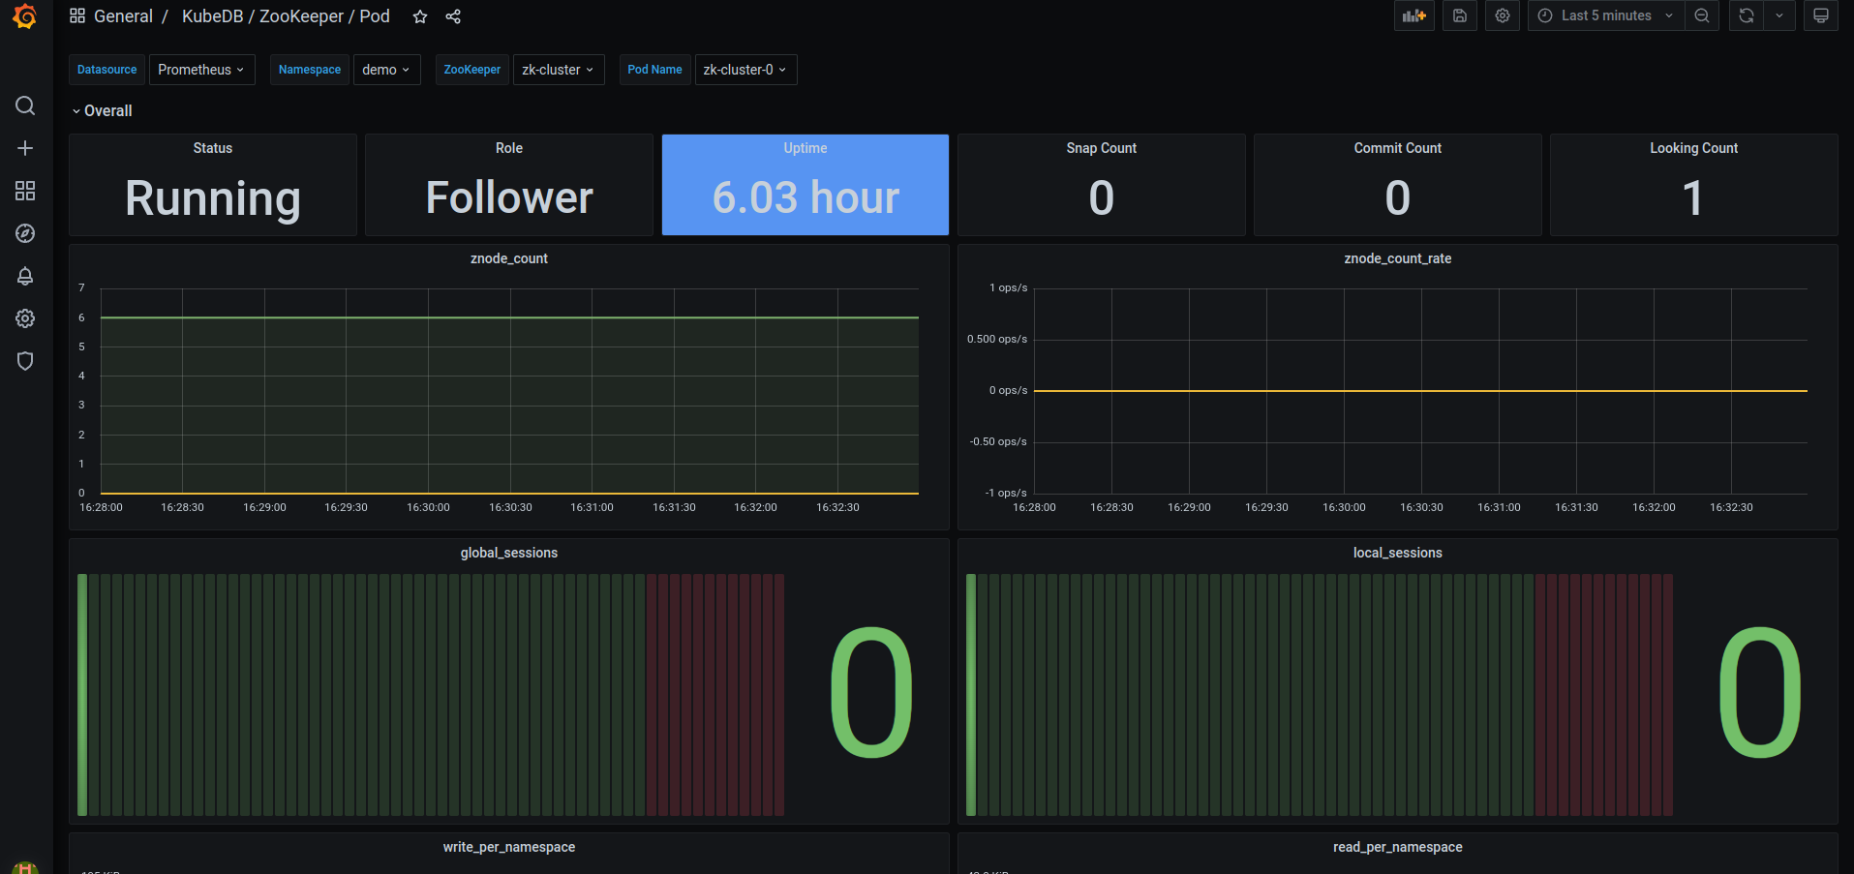Click the yellow znode_count_rate line

pyautogui.click(x=1420, y=391)
